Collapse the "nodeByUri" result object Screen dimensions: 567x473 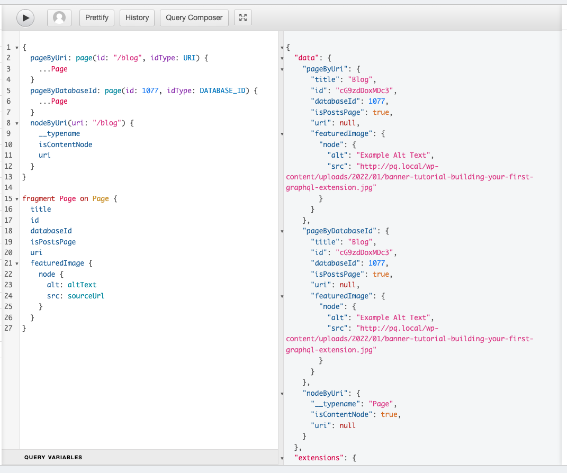[x=282, y=394]
